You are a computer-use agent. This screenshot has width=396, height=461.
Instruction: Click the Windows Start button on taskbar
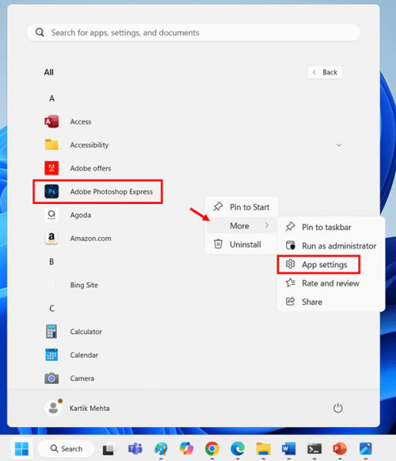(22, 448)
